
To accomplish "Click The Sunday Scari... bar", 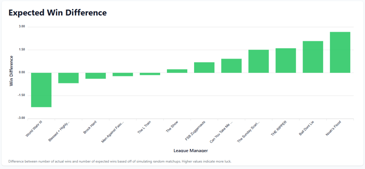I will click(x=258, y=61).
